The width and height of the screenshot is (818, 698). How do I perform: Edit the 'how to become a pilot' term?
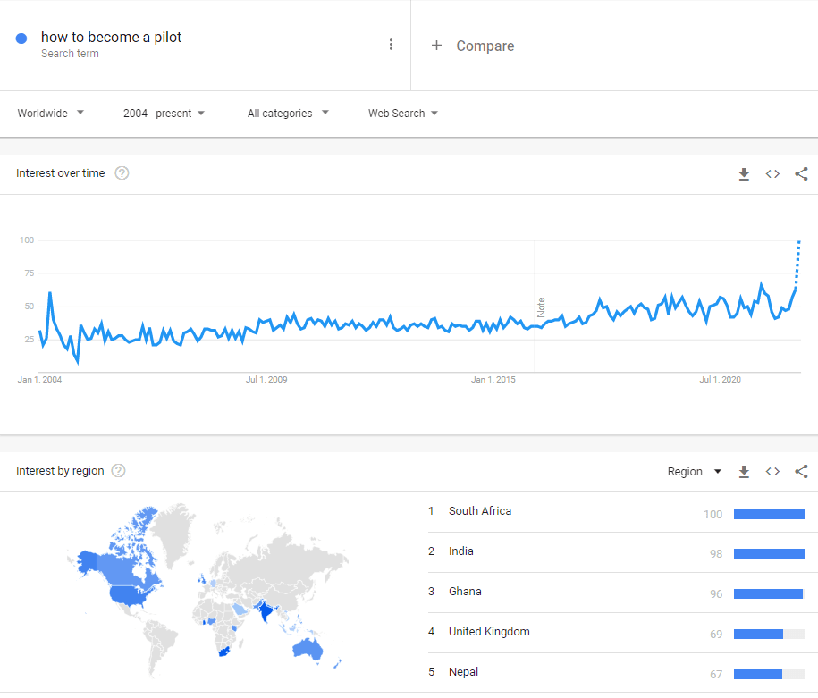click(x=112, y=38)
